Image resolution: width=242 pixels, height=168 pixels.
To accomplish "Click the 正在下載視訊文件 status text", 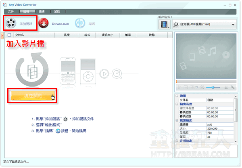I will point(16,162).
